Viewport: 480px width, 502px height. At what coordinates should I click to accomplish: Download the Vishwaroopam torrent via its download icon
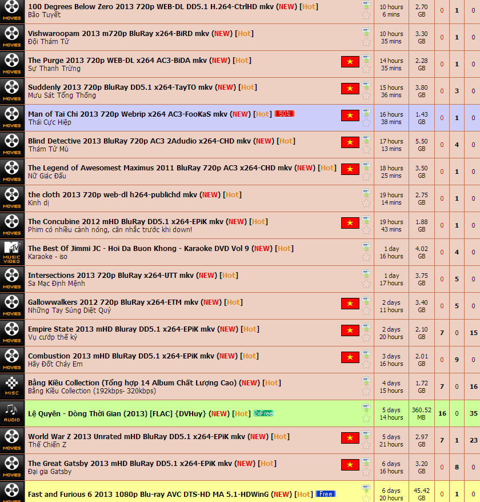(x=366, y=32)
